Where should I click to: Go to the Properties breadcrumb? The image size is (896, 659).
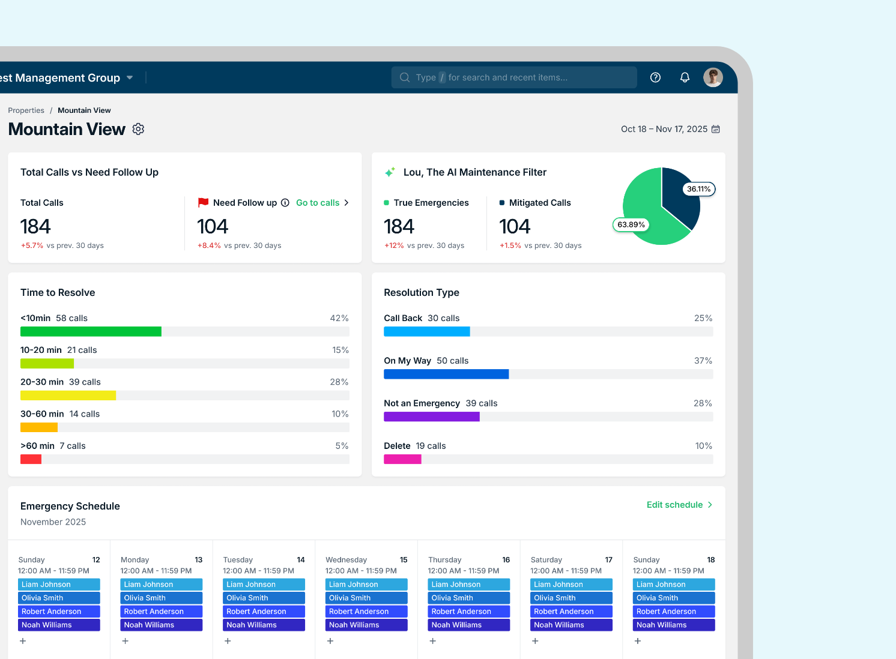pyautogui.click(x=26, y=110)
